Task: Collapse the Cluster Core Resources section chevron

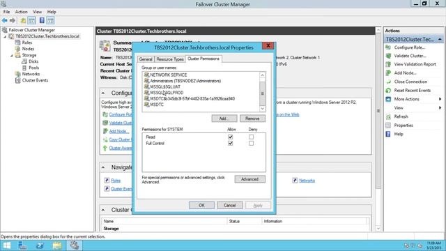Action: pos(103,210)
